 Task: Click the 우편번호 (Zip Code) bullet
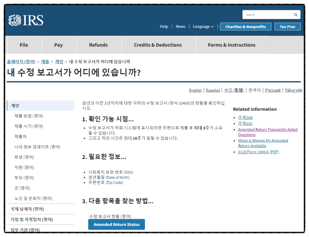click(x=106, y=182)
